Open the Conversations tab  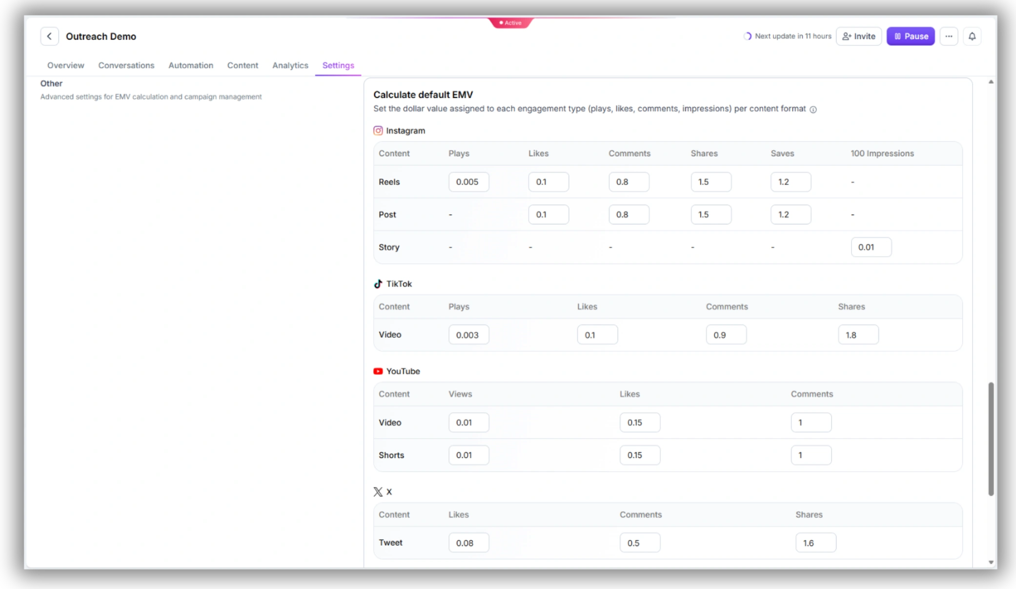tap(126, 65)
